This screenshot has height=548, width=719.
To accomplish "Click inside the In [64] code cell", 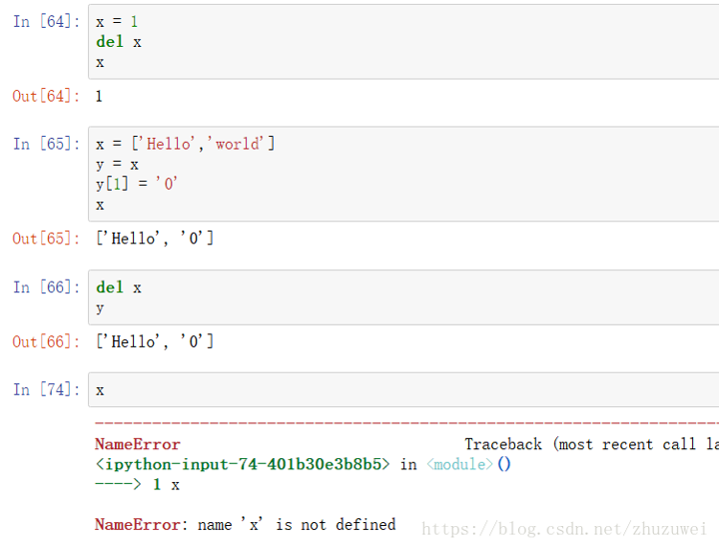I will coord(399,42).
